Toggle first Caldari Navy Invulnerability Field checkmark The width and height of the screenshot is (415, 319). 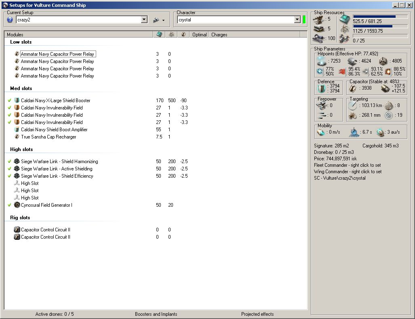[x=10, y=108]
